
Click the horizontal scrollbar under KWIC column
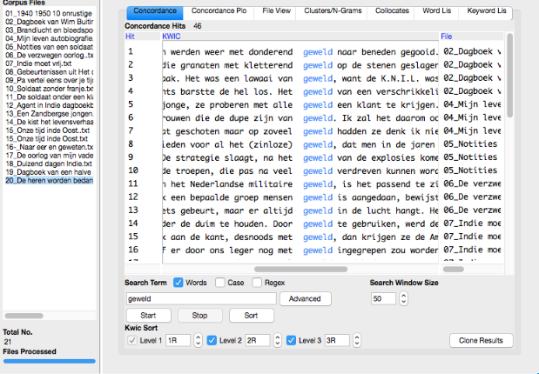pos(300,270)
